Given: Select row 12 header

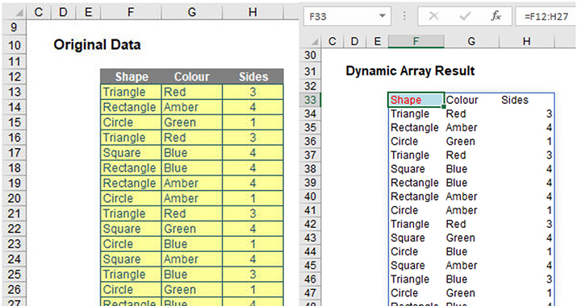Looking at the screenshot, I should point(15,76).
